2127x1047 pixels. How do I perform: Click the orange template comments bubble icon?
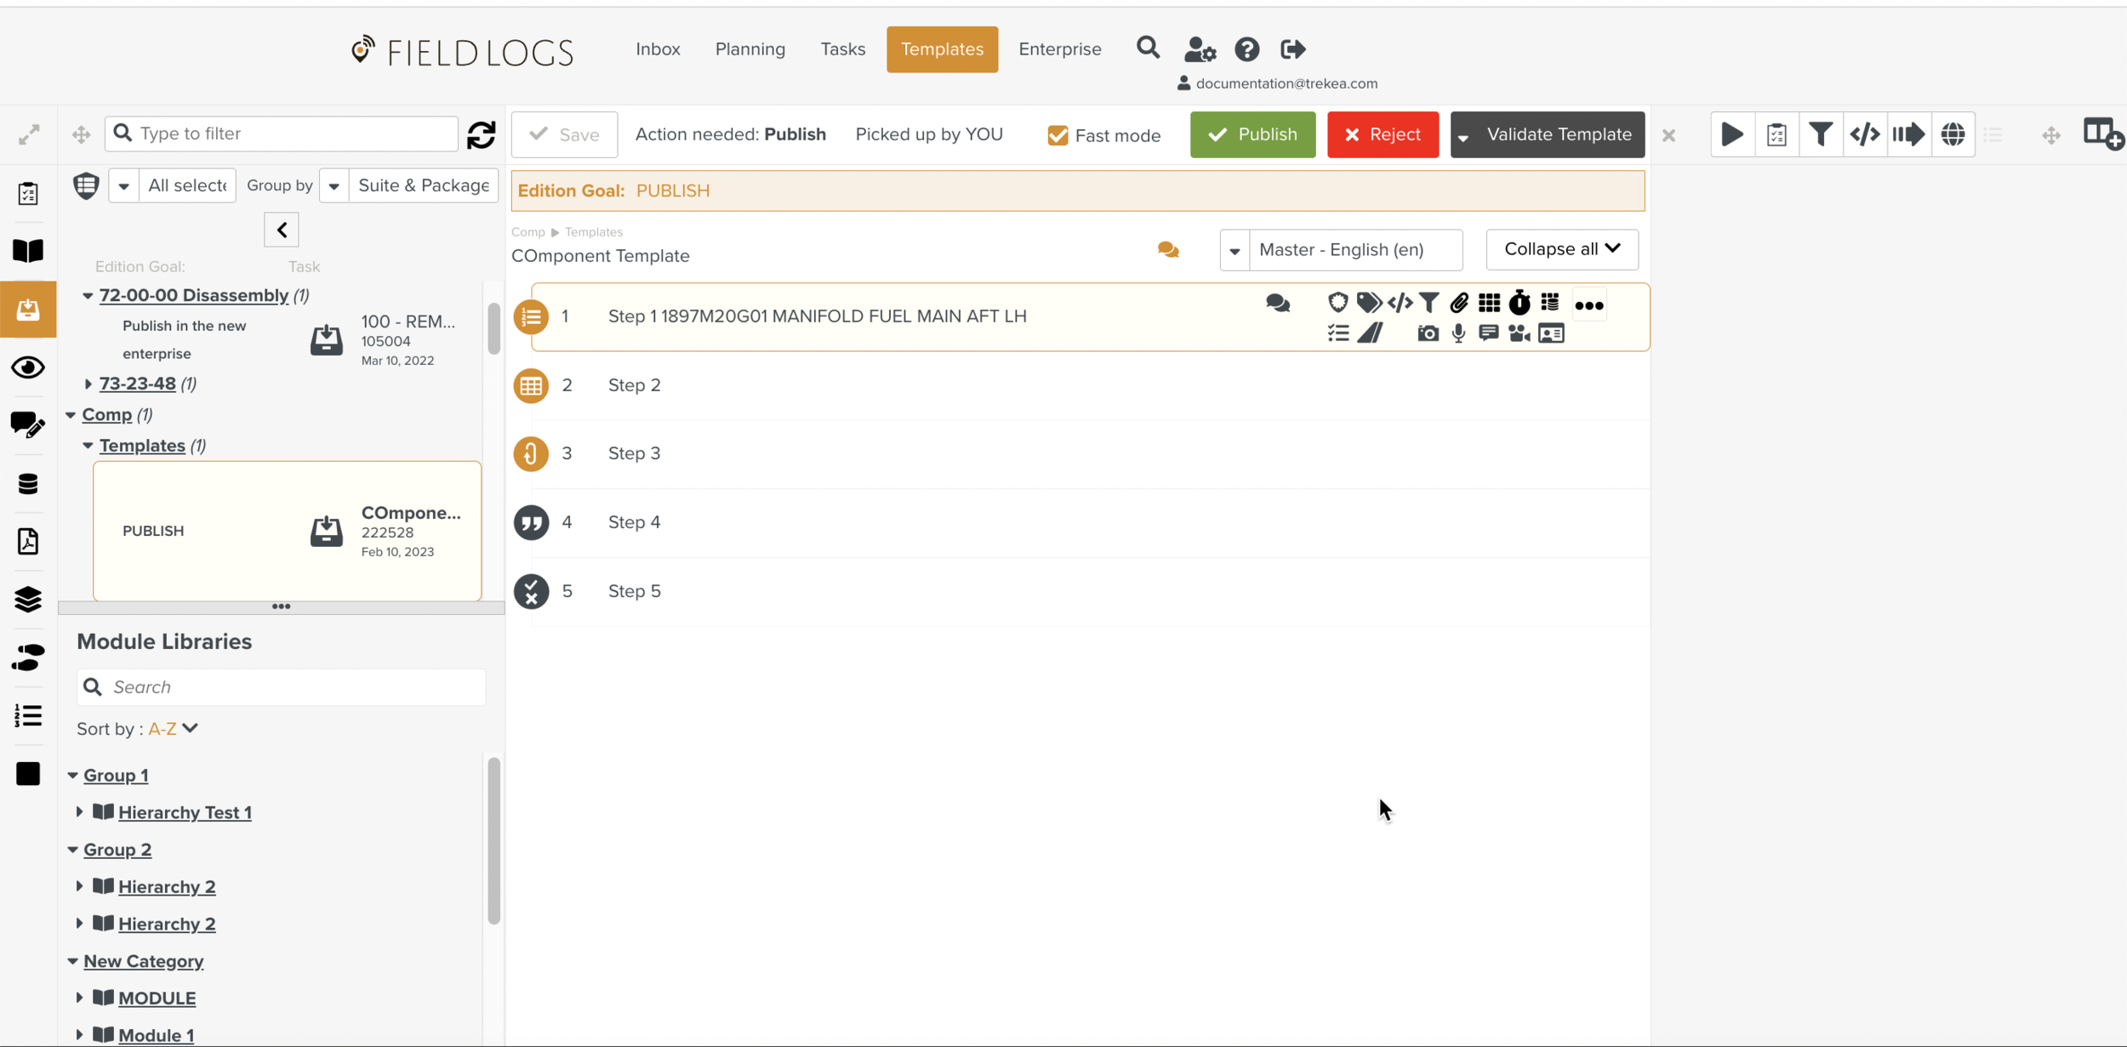coord(1168,249)
